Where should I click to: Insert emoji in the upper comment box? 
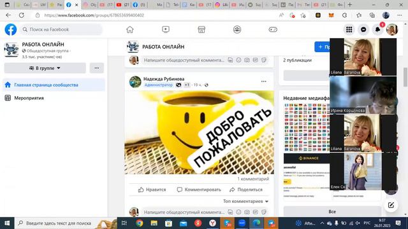point(238,60)
